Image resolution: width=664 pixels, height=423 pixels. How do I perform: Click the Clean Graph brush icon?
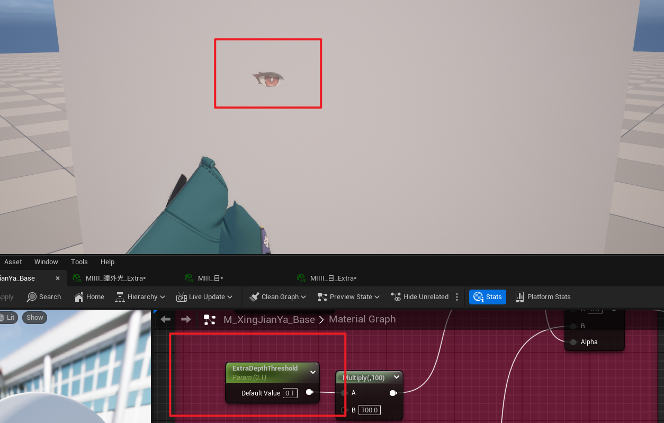pyautogui.click(x=254, y=297)
